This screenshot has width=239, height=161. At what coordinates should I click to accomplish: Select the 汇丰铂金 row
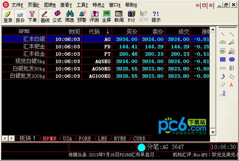point(106,54)
